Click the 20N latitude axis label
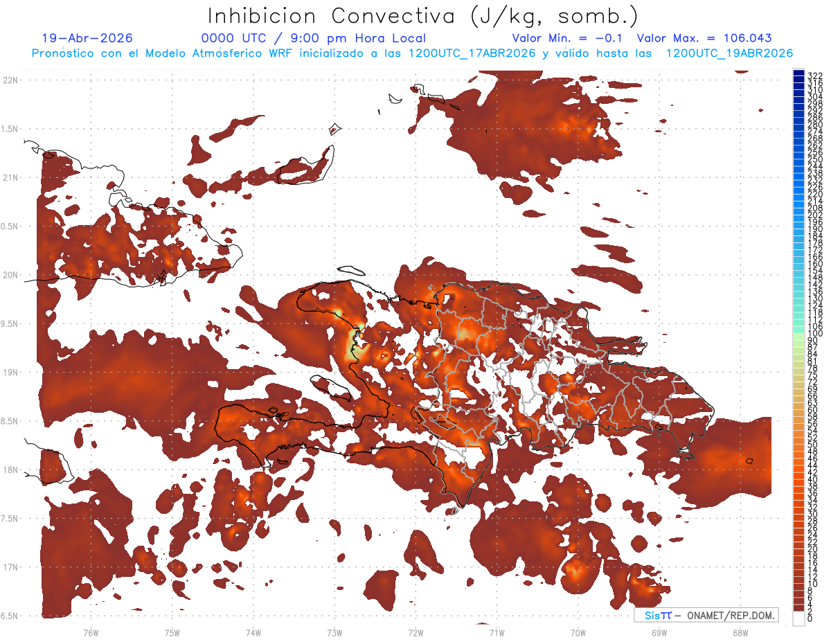 [x=10, y=275]
